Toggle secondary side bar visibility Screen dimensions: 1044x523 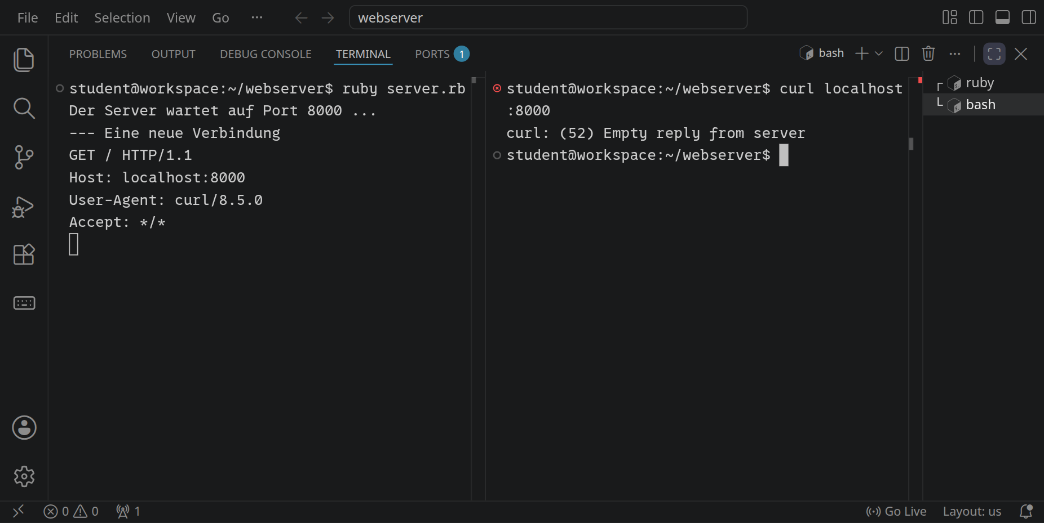point(1029,17)
